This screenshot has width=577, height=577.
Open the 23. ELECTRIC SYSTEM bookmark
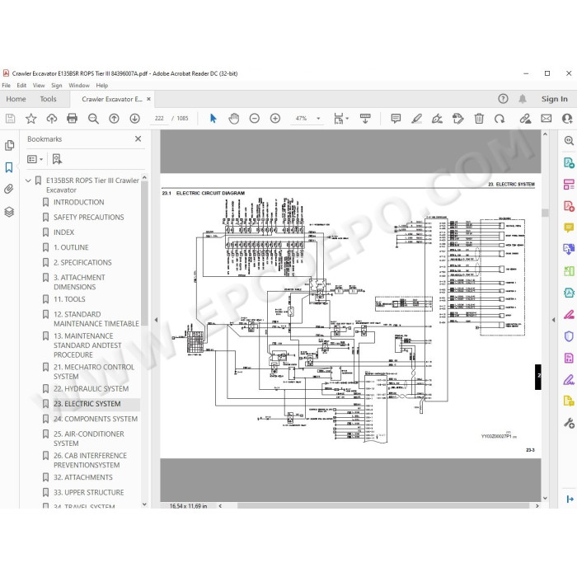pyautogui.click(x=87, y=404)
